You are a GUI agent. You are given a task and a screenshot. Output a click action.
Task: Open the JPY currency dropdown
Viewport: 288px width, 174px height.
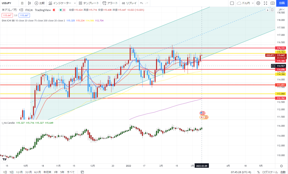pos(281,10)
